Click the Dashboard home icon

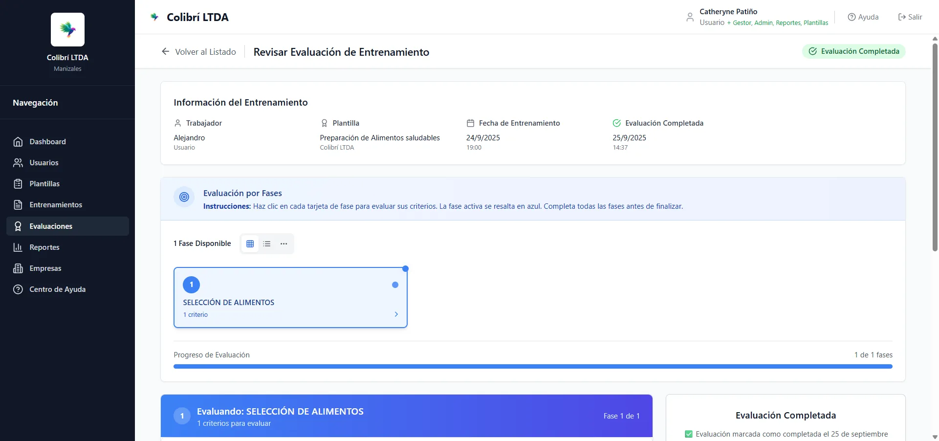[18, 142]
